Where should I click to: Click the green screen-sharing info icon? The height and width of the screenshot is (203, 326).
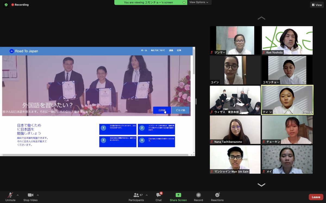(184, 2)
